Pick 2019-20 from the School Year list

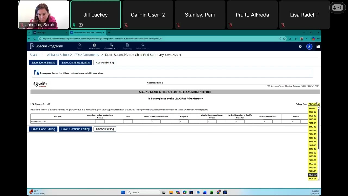313,153
